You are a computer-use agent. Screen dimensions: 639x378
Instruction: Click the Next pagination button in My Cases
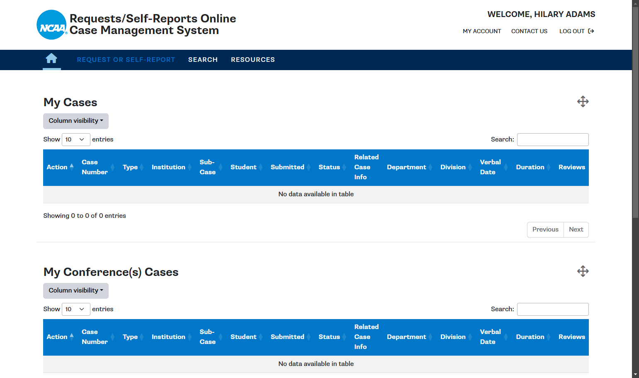(576, 230)
